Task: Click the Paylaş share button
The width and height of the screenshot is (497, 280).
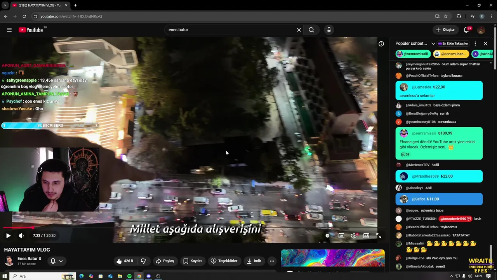Action: 165,261
